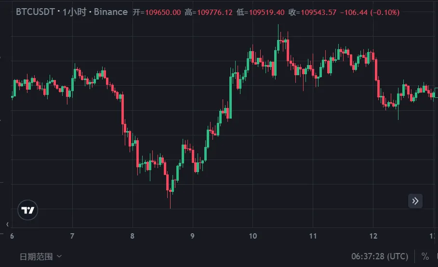Click the 收 close price value 109543.57
This screenshot has height=267, width=438.
tap(319, 13)
